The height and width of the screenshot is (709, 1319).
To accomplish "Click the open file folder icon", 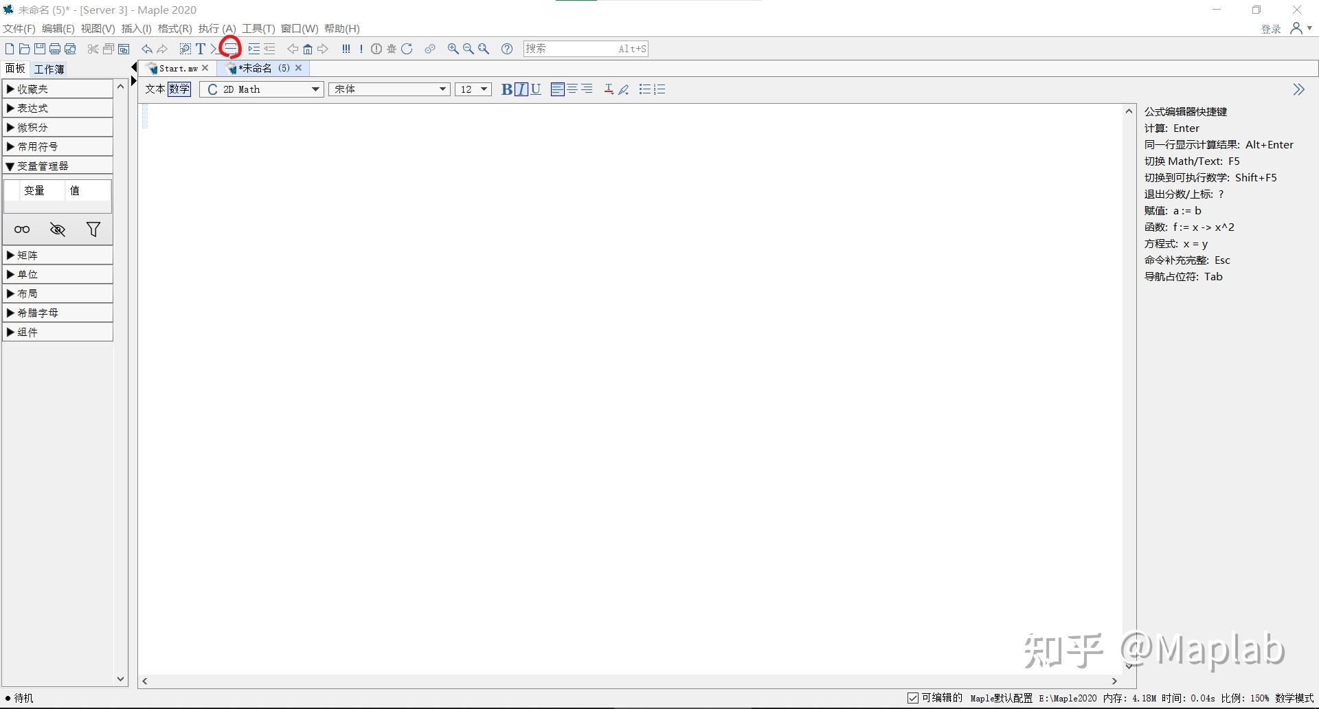I will point(25,49).
